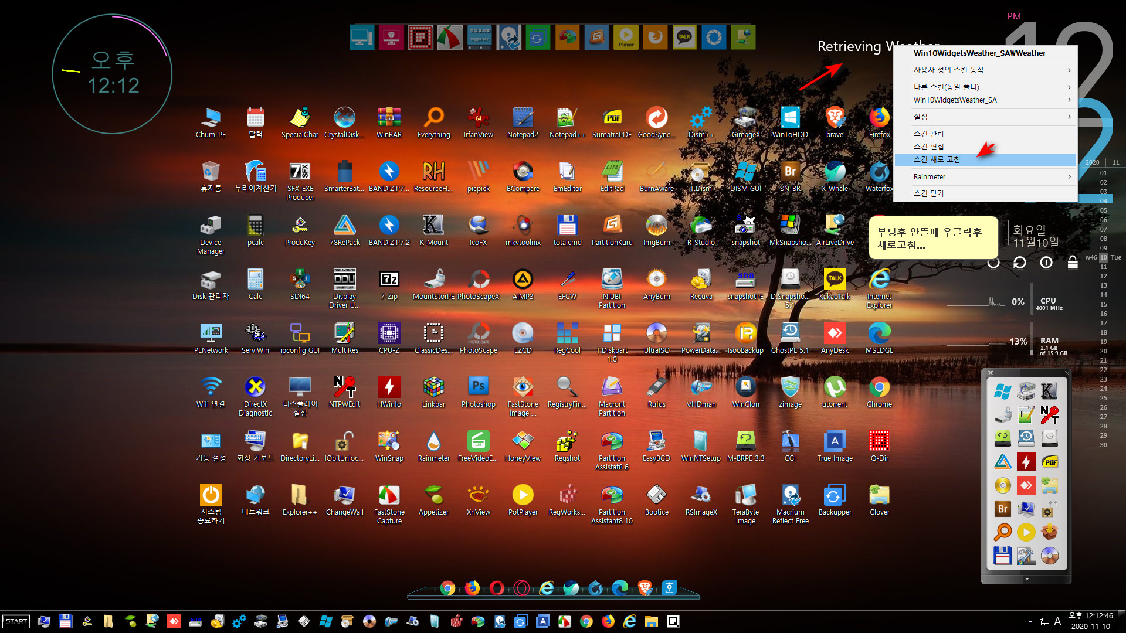
Task: Show hidden tray icons arrow
Action: pos(1030,621)
